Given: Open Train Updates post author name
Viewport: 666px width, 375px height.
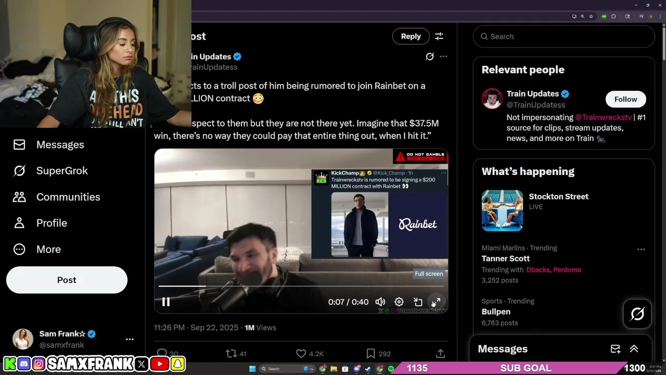Looking at the screenshot, I should (211, 56).
